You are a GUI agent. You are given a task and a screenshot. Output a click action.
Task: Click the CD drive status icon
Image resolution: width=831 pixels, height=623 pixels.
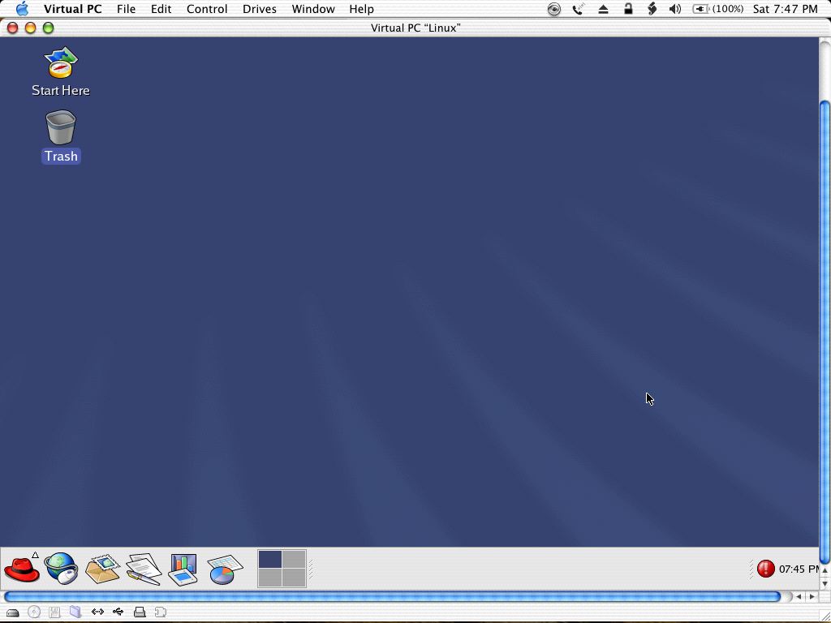pyautogui.click(x=34, y=612)
